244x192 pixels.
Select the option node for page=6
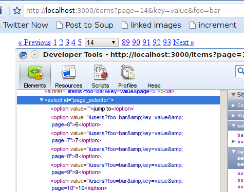coord(117,121)
